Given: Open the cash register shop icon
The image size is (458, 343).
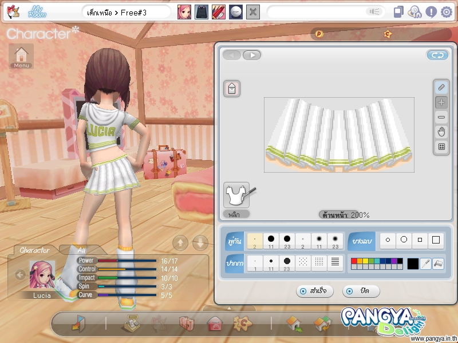Looking at the screenshot, I should [131, 324].
